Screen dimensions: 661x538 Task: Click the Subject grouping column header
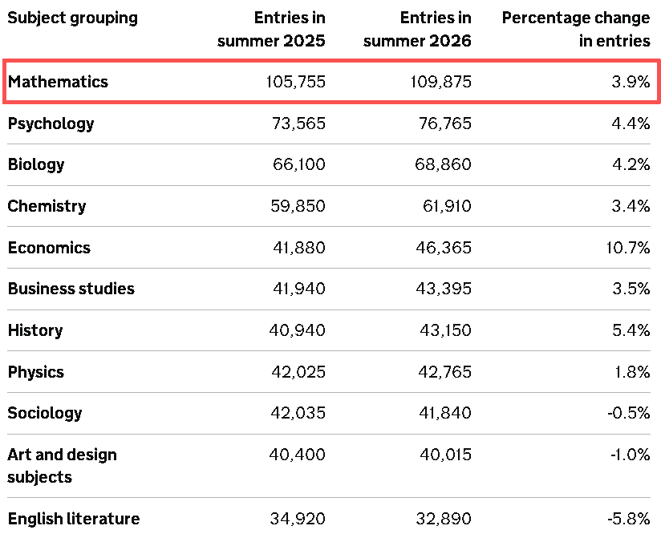click(72, 18)
